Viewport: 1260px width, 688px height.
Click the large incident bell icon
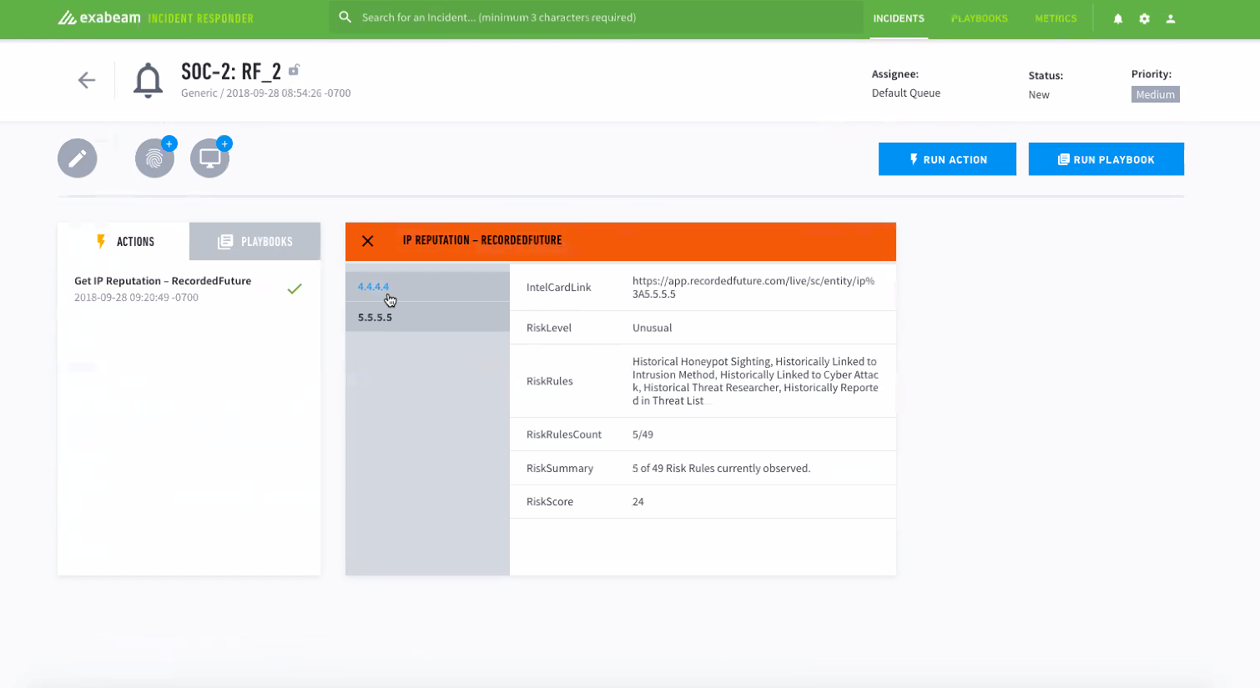pos(149,81)
